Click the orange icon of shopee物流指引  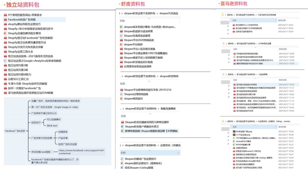pos(122,99)
